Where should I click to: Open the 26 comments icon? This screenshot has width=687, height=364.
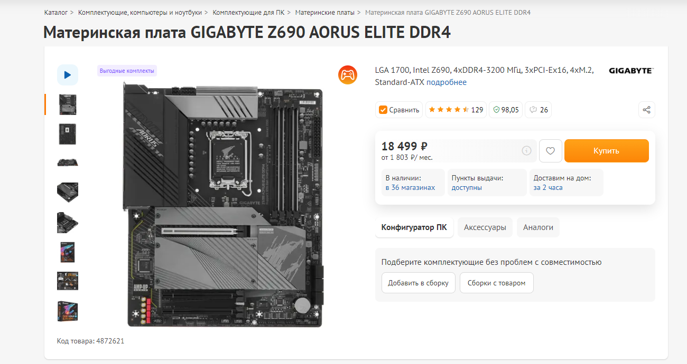click(538, 110)
